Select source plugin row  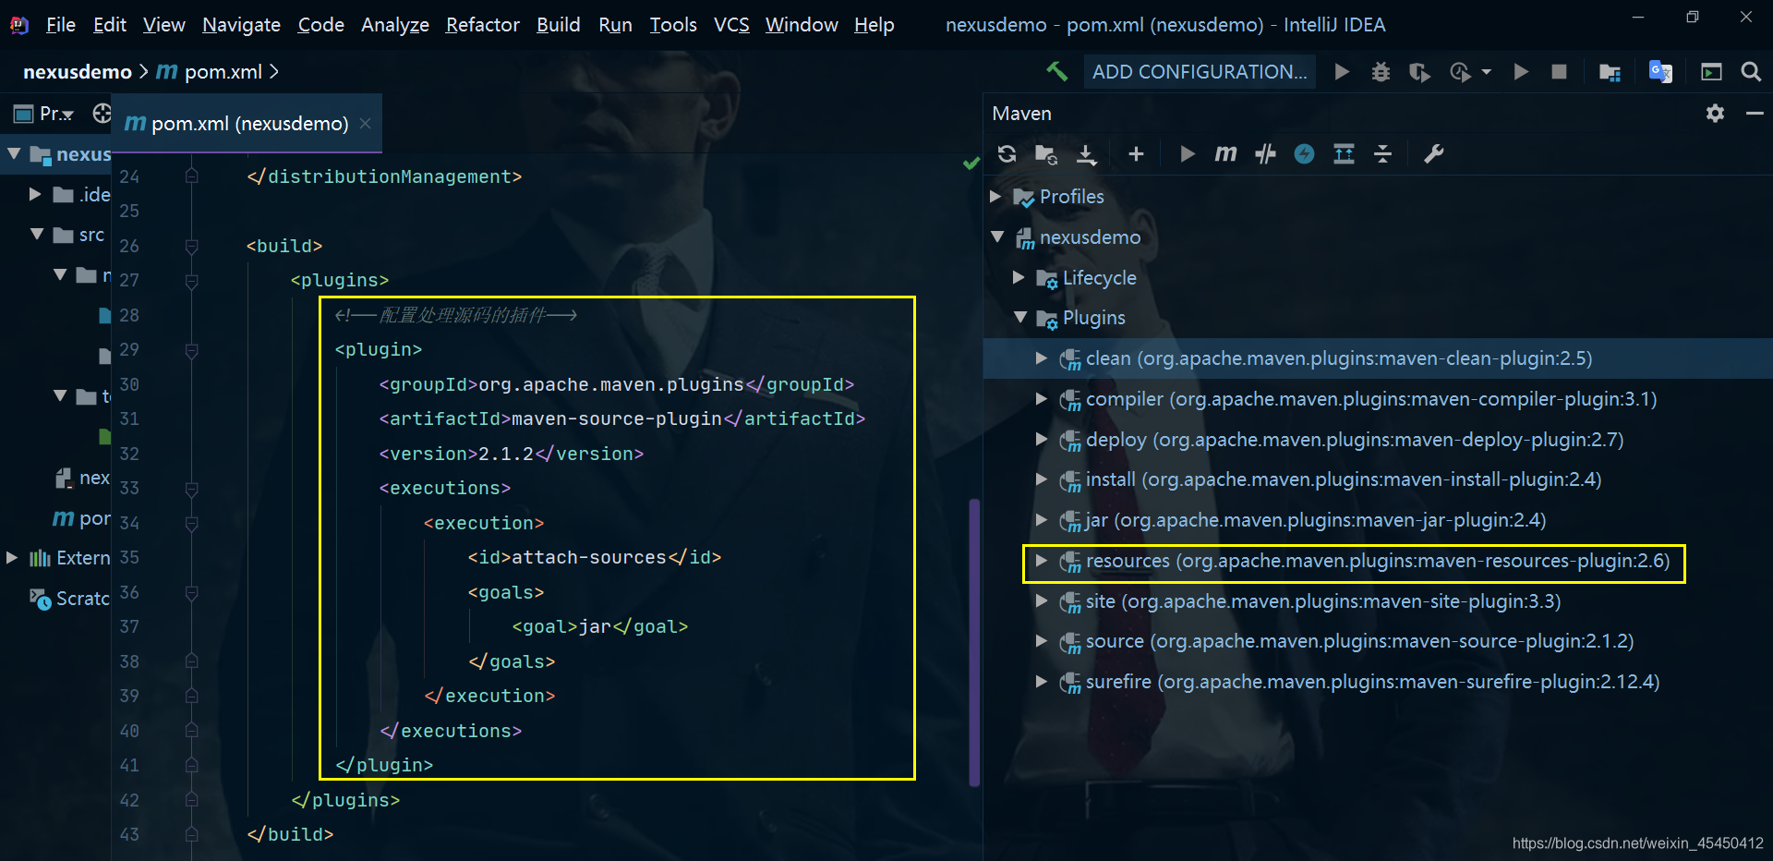click(x=1378, y=641)
